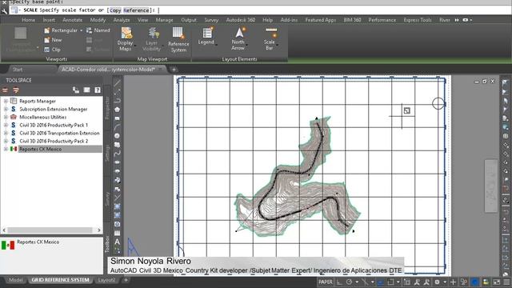Image resolution: width=512 pixels, height=288 pixels.
Task: Select the Spline draw tool
Action: pyautogui.click(x=118, y=154)
